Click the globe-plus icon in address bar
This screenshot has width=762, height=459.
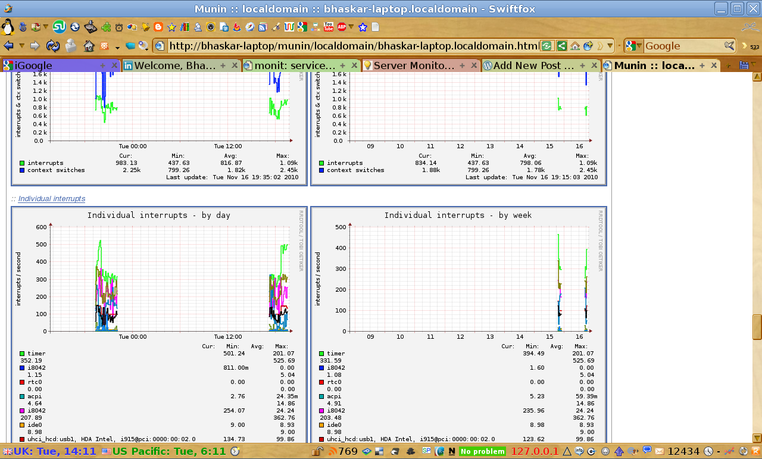tap(588, 46)
